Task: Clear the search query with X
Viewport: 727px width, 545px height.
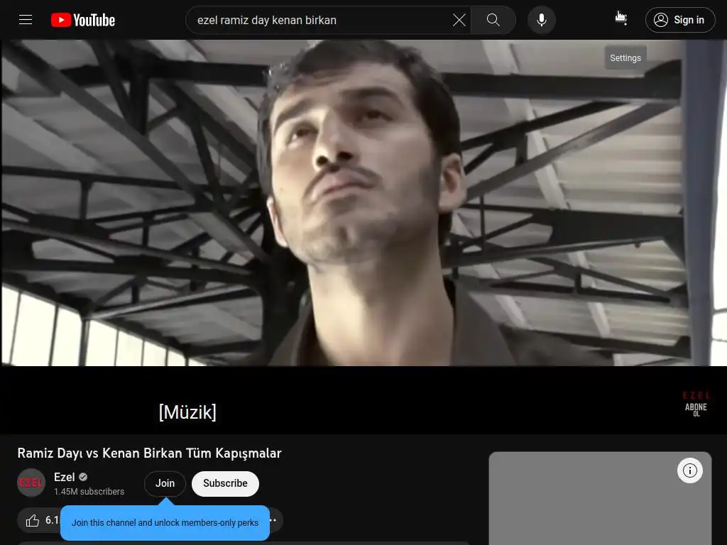Action: coord(459,20)
